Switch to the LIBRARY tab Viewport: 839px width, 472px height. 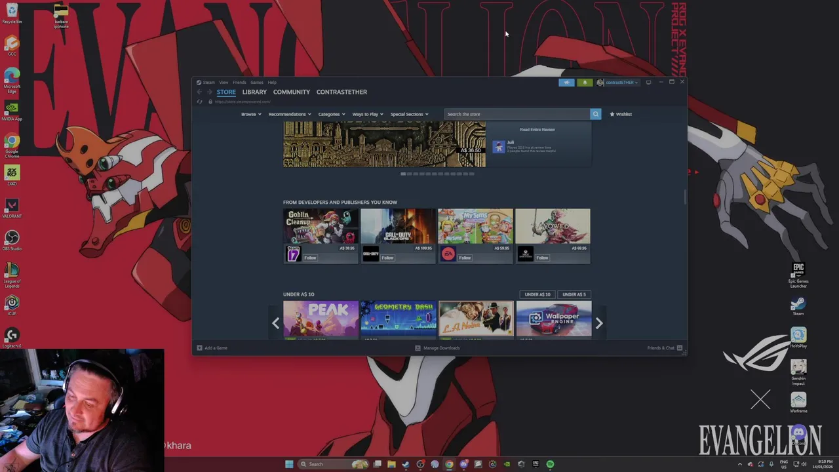coord(254,92)
